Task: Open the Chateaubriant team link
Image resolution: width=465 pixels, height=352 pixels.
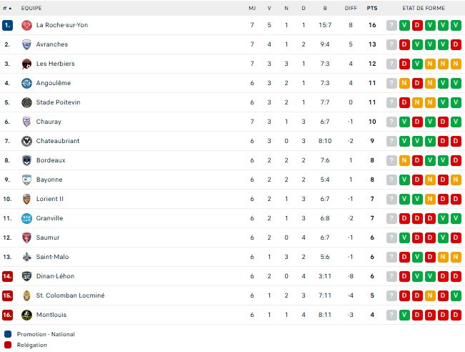Action: click(x=57, y=141)
